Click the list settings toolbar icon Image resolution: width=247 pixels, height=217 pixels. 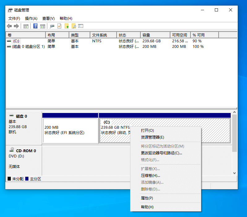pyautogui.click(x=81, y=26)
